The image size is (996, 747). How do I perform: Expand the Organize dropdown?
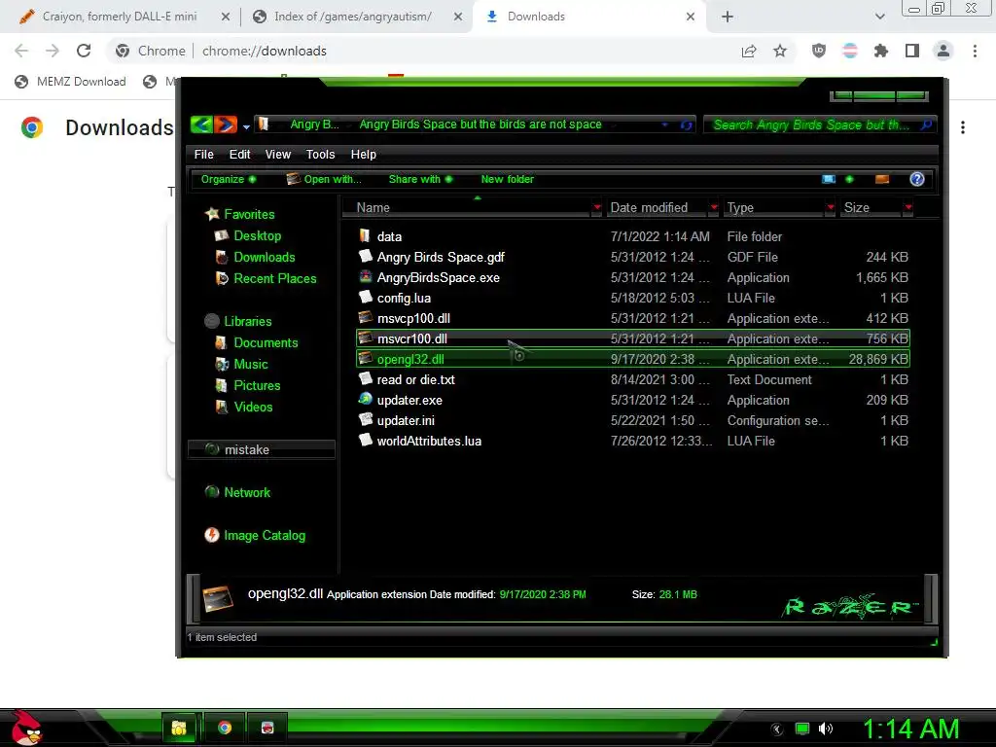pos(229,179)
